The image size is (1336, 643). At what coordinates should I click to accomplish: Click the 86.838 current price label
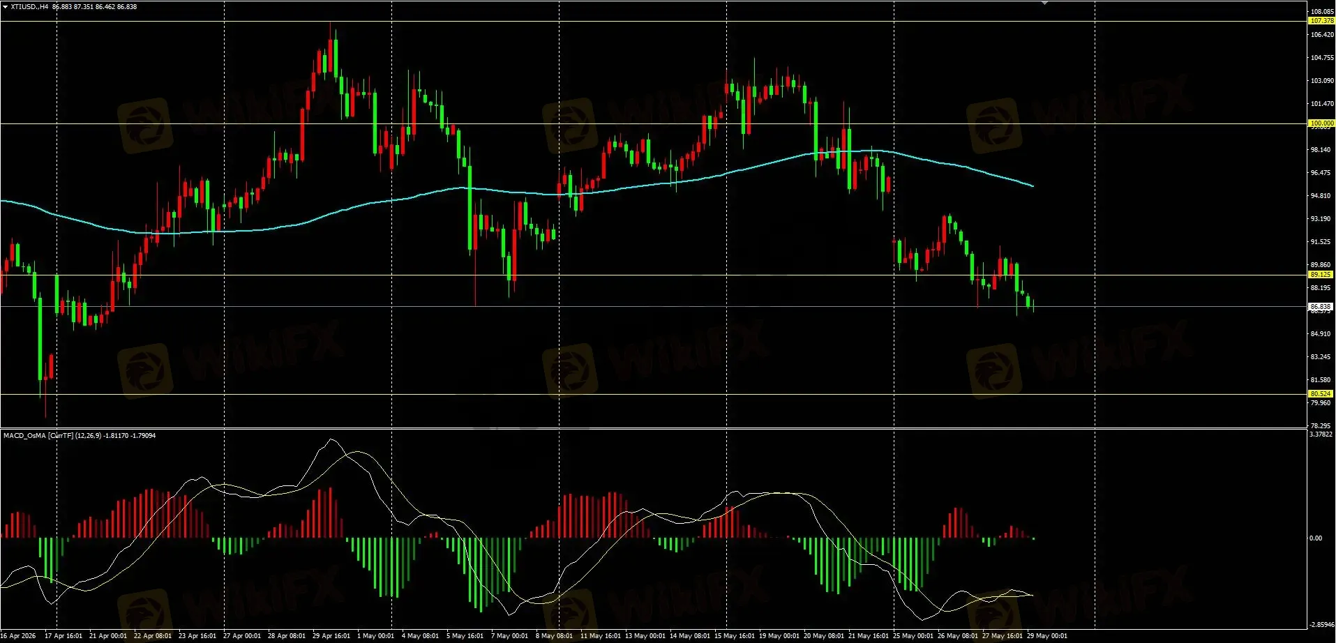pos(1321,307)
